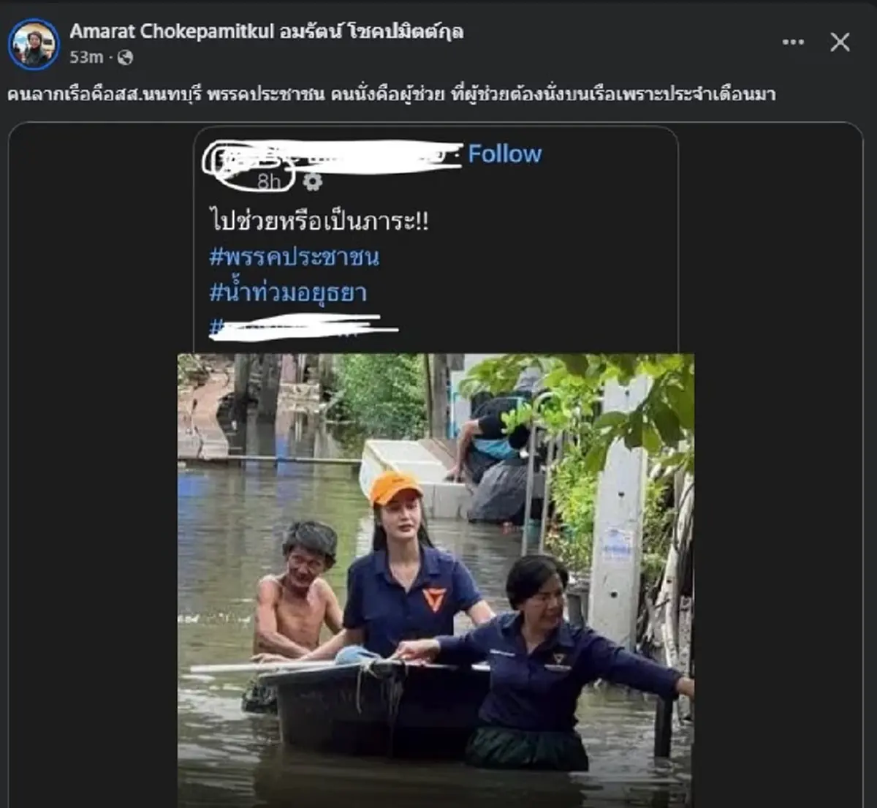Image resolution: width=877 pixels, height=808 pixels.
Task: Open the hashtag #น้ำท่วมอยุธยา
Action: click(289, 290)
